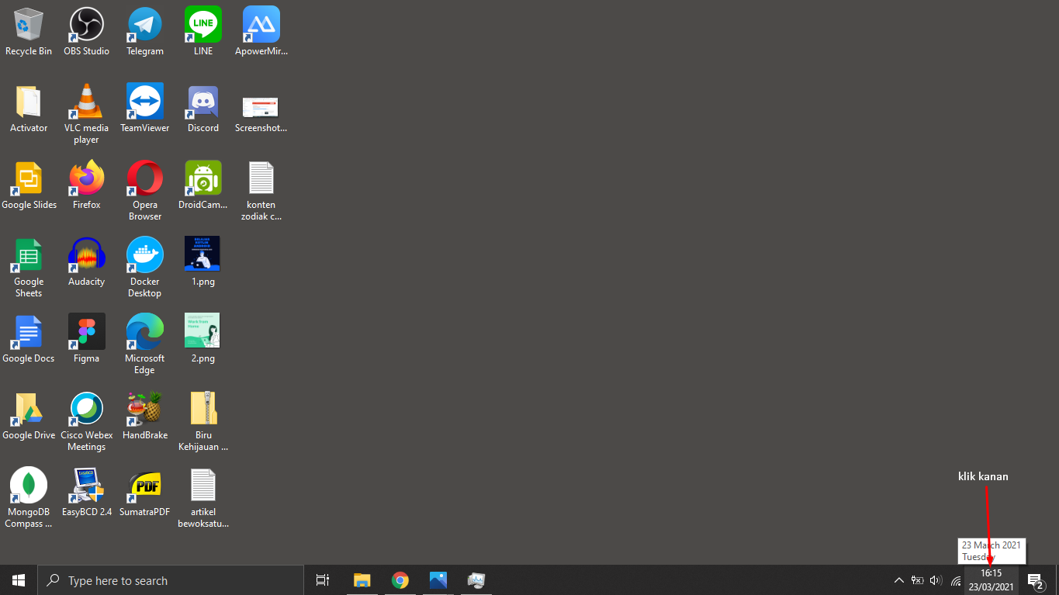Open the Action Center notifications icon
This screenshot has height=595, width=1059.
point(1036,580)
